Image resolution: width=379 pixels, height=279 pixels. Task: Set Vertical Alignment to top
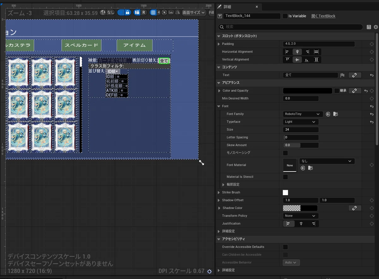coord(287,60)
